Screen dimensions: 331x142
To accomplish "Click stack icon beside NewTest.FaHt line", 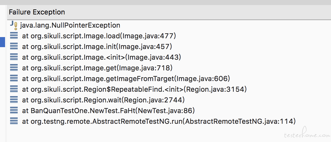I will tap(14, 110).
